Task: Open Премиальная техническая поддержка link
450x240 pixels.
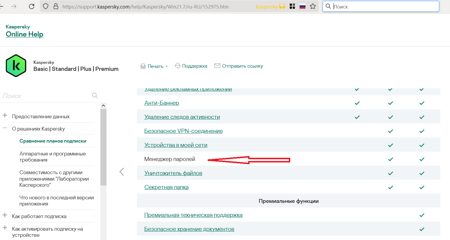Action: tap(193, 215)
